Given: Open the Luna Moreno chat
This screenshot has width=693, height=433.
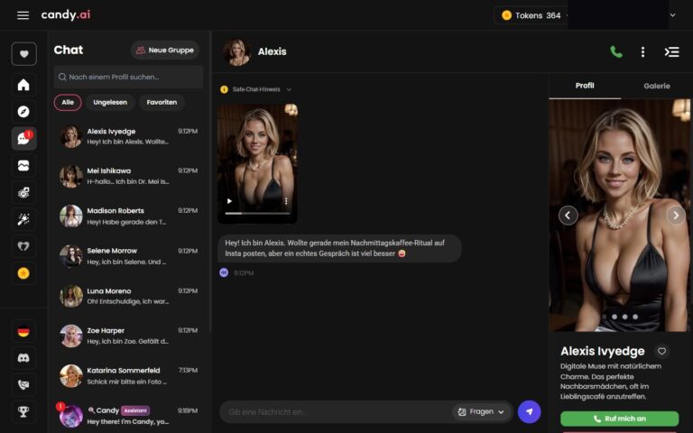Looking at the screenshot, I should coord(128,296).
